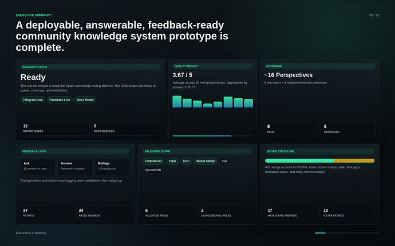Click the dimmed Talk tag
This screenshot has width=395, height=246.
pyautogui.click(x=224, y=161)
